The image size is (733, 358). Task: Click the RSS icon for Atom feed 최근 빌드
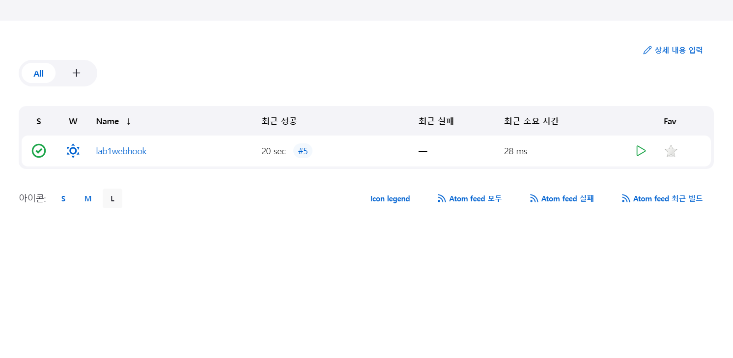[626, 199]
